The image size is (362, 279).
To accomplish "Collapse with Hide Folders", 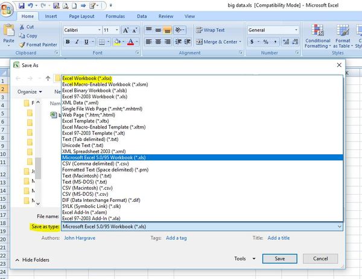I will (33, 260).
